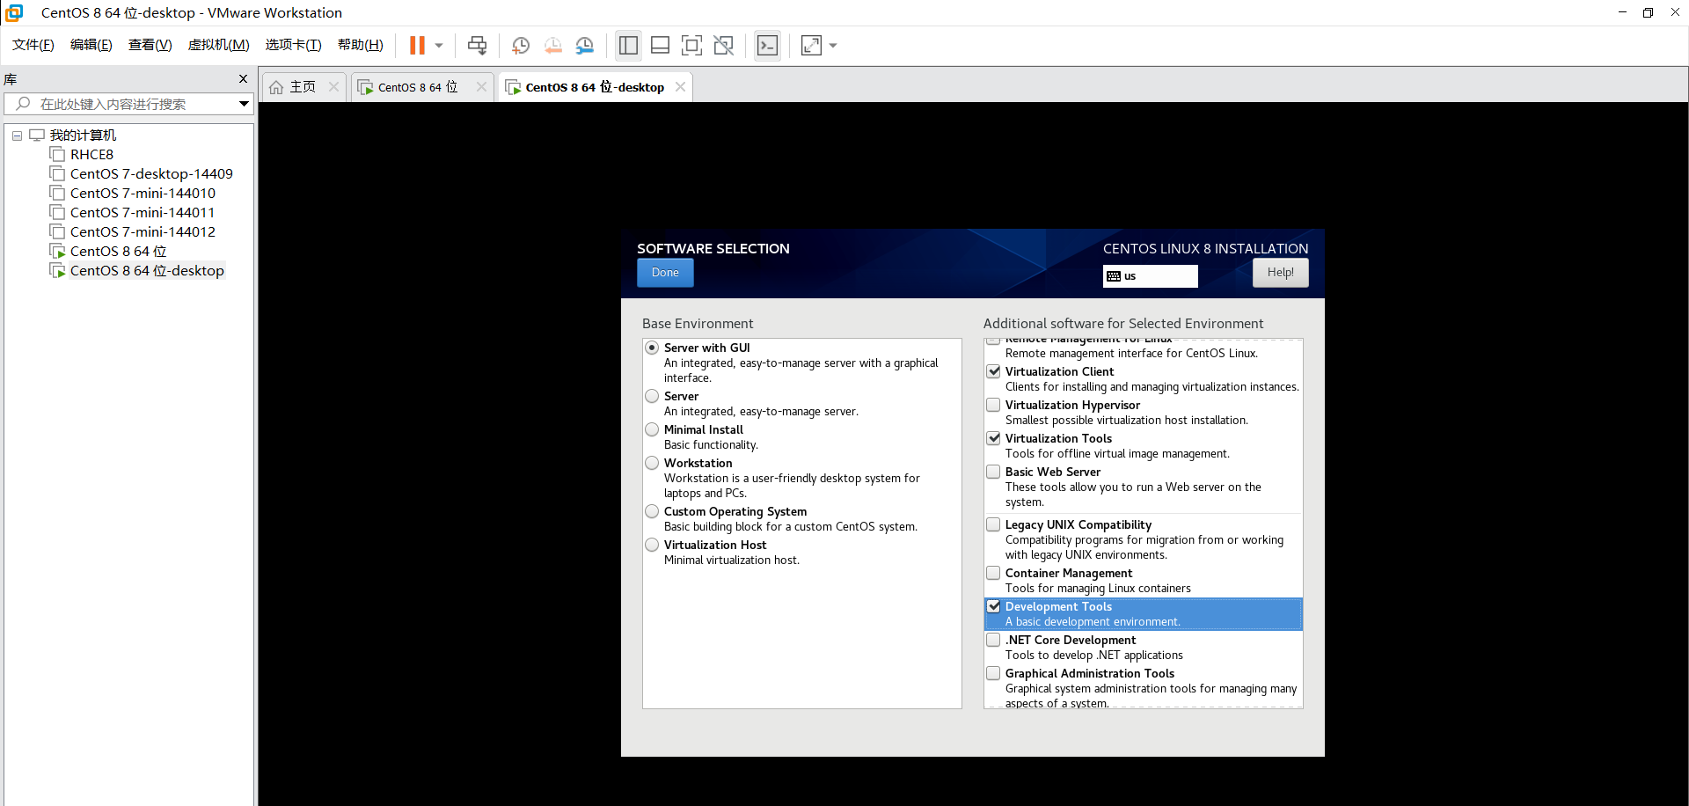Take a snapshot of this virtual machine
Image resolution: width=1689 pixels, height=806 pixels.
[521, 46]
